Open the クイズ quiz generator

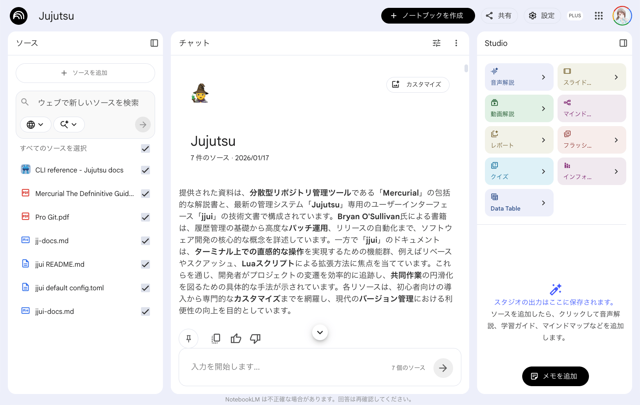519,171
